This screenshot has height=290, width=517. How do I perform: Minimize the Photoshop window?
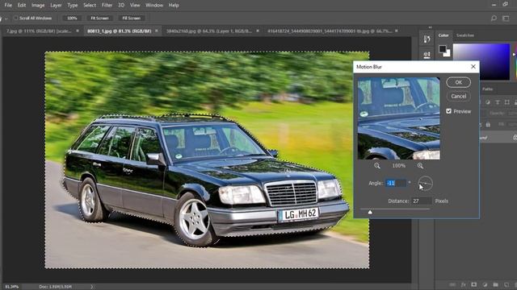click(494, 5)
